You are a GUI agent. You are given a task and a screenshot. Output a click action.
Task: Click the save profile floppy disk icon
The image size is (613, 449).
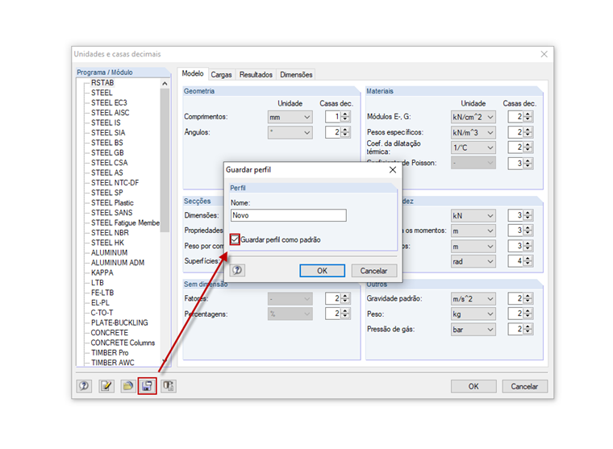(147, 386)
